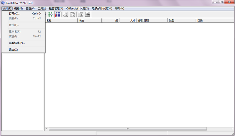Choose 打开(O)... from the File menu
This screenshot has height=136, width=235.
coord(23,14)
